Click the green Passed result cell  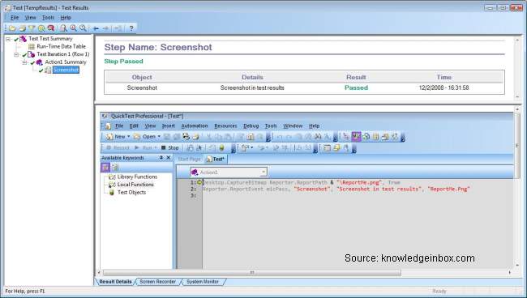tap(356, 88)
